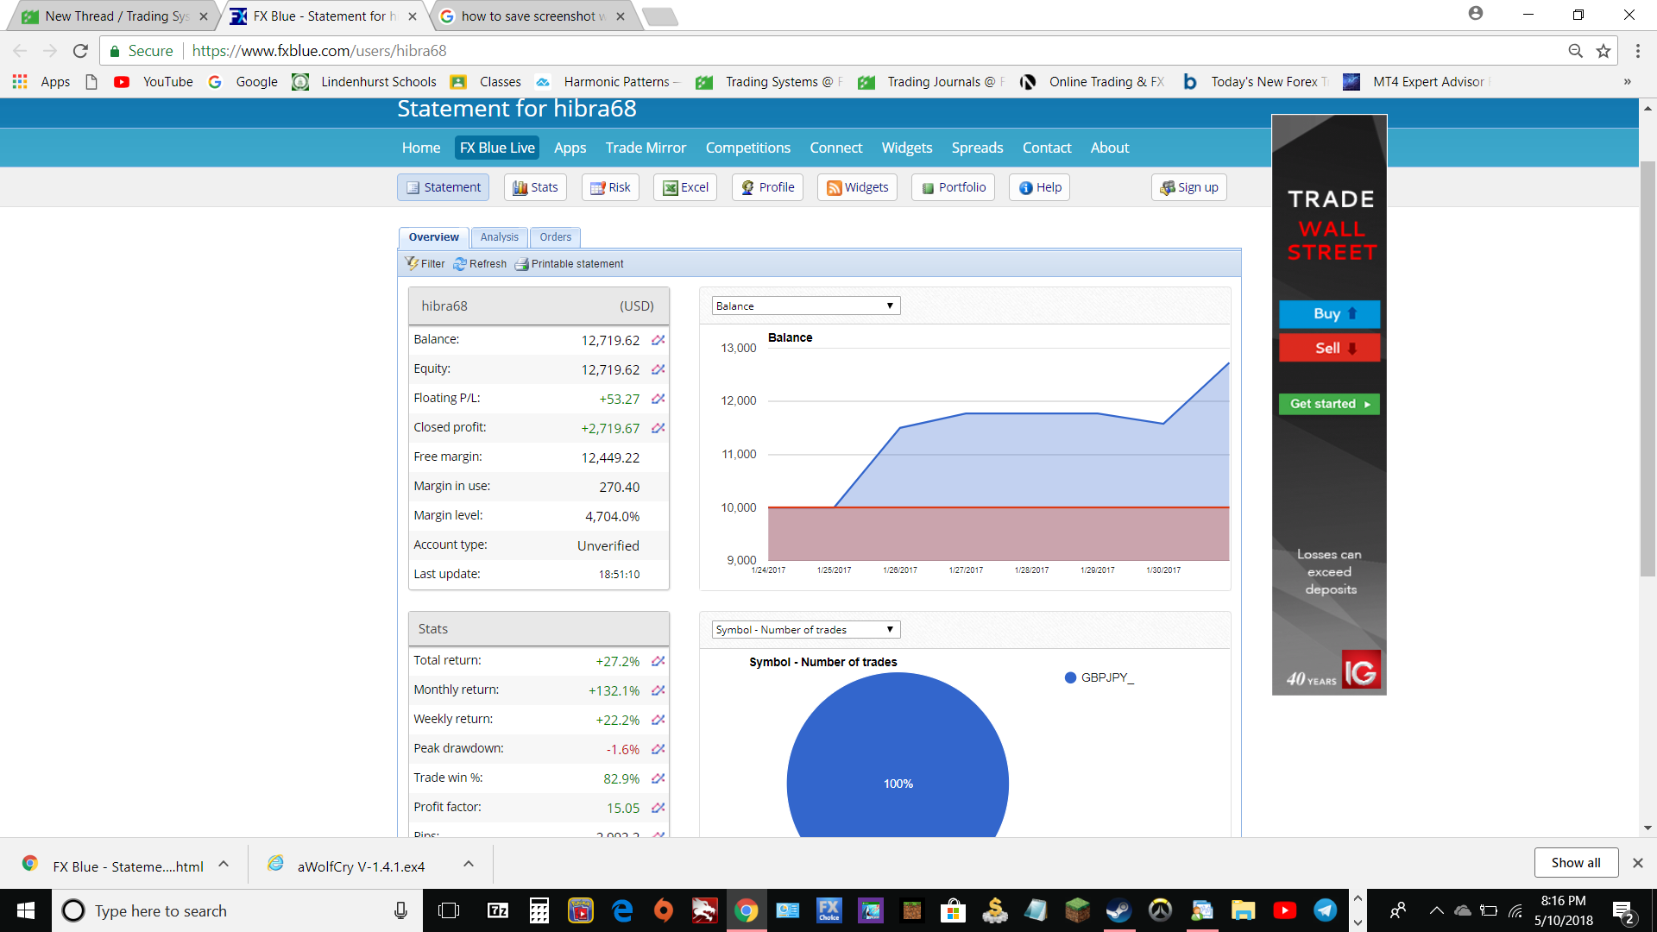
Task: Reload the page in Chrome
Action: coord(80,51)
